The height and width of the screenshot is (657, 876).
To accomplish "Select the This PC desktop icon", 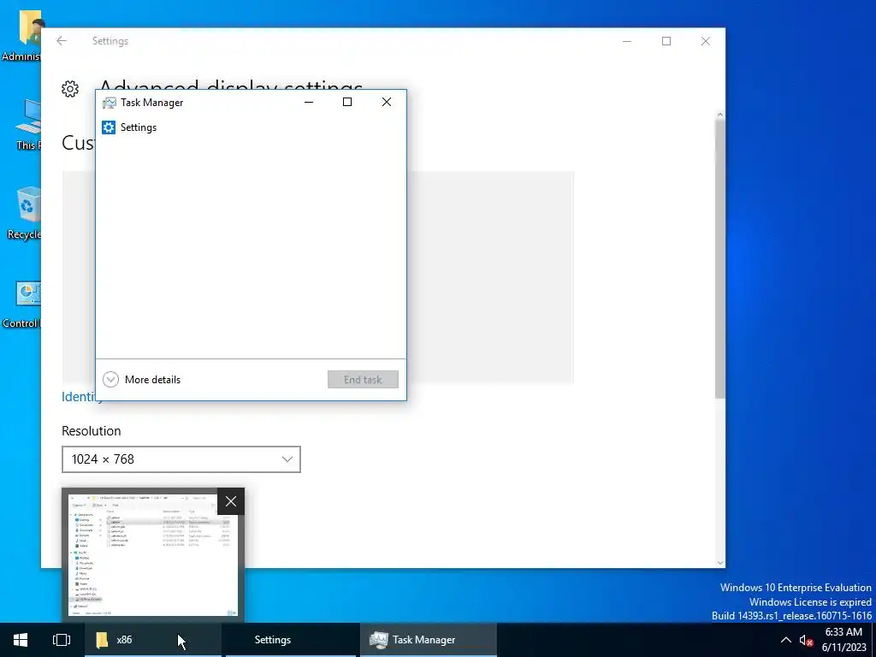I will coord(28,125).
